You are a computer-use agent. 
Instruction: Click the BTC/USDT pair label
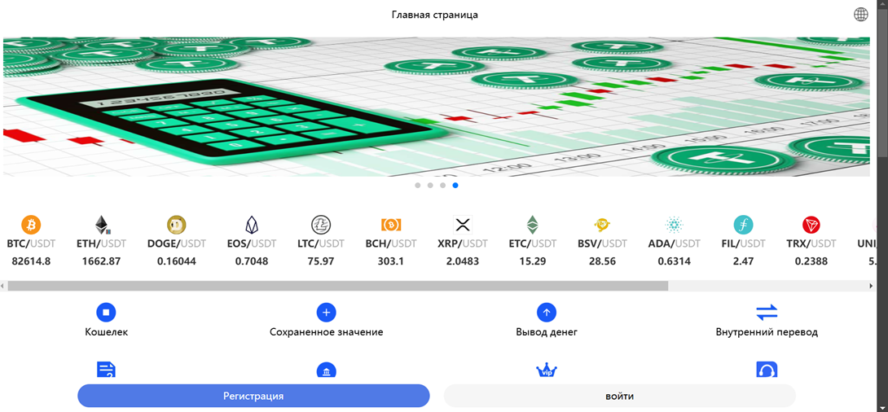click(31, 244)
